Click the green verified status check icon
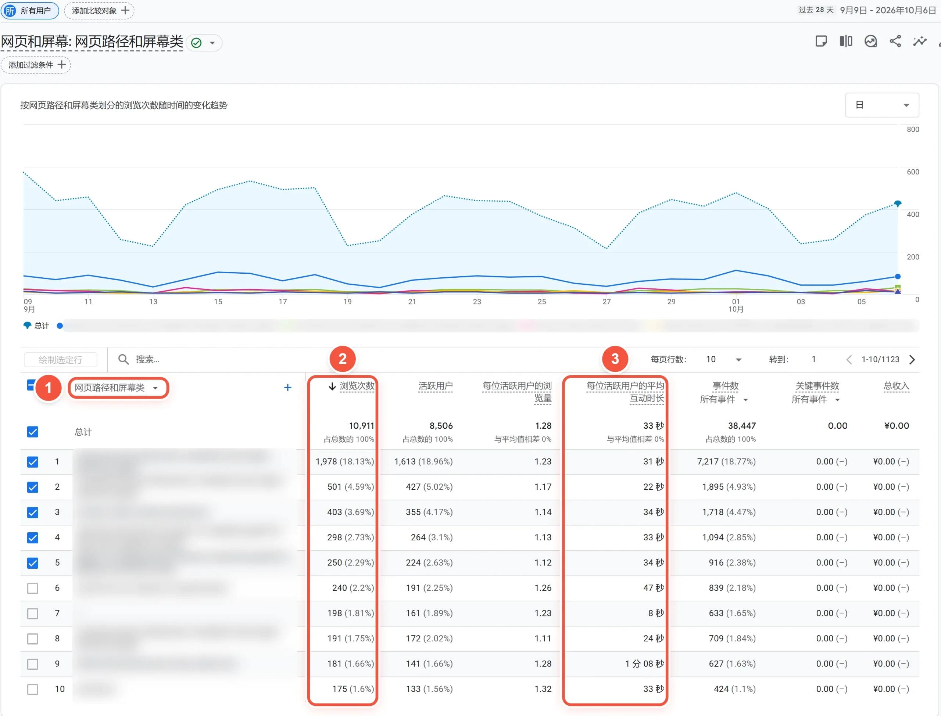This screenshot has width=941, height=716. tap(196, 43)
